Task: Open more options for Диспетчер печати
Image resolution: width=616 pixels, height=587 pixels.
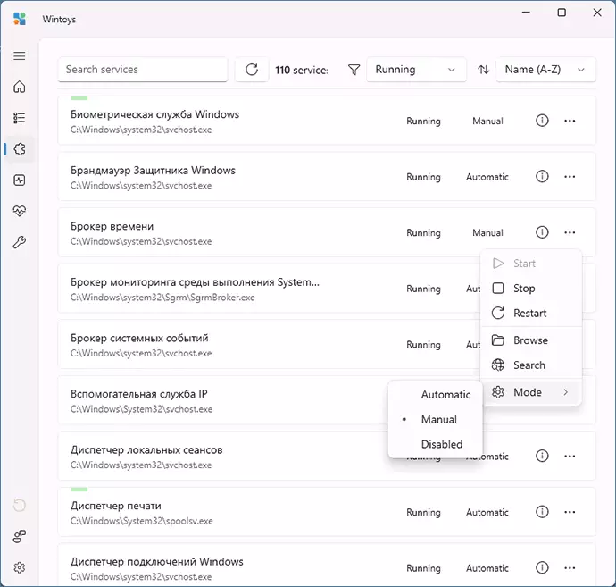Action: (x=570, y=512)
